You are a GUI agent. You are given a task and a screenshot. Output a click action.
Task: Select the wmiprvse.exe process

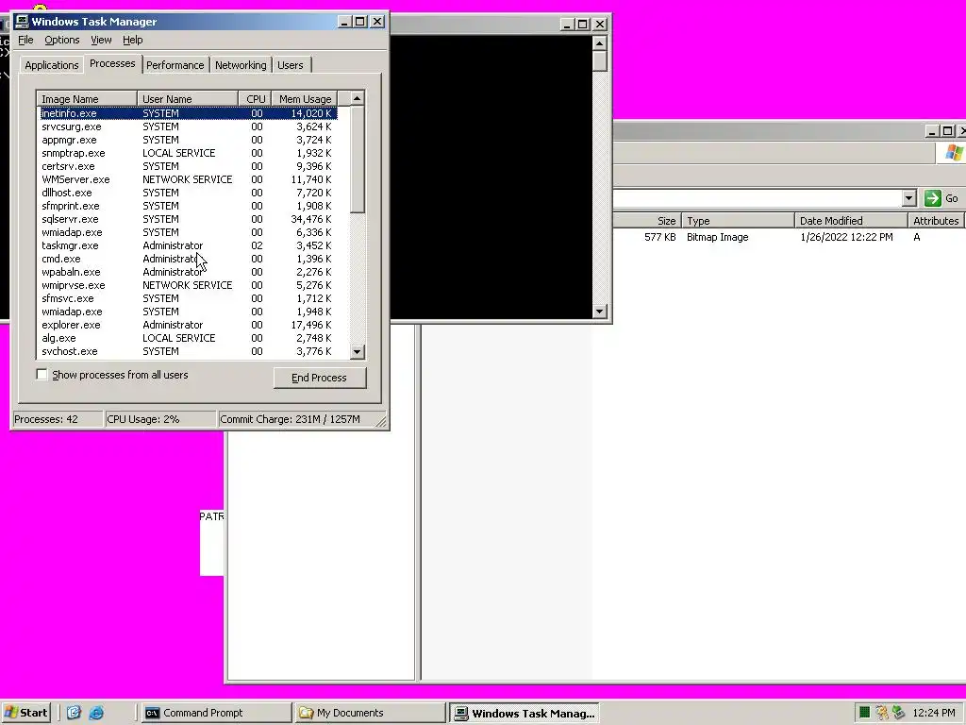[74, 285]
